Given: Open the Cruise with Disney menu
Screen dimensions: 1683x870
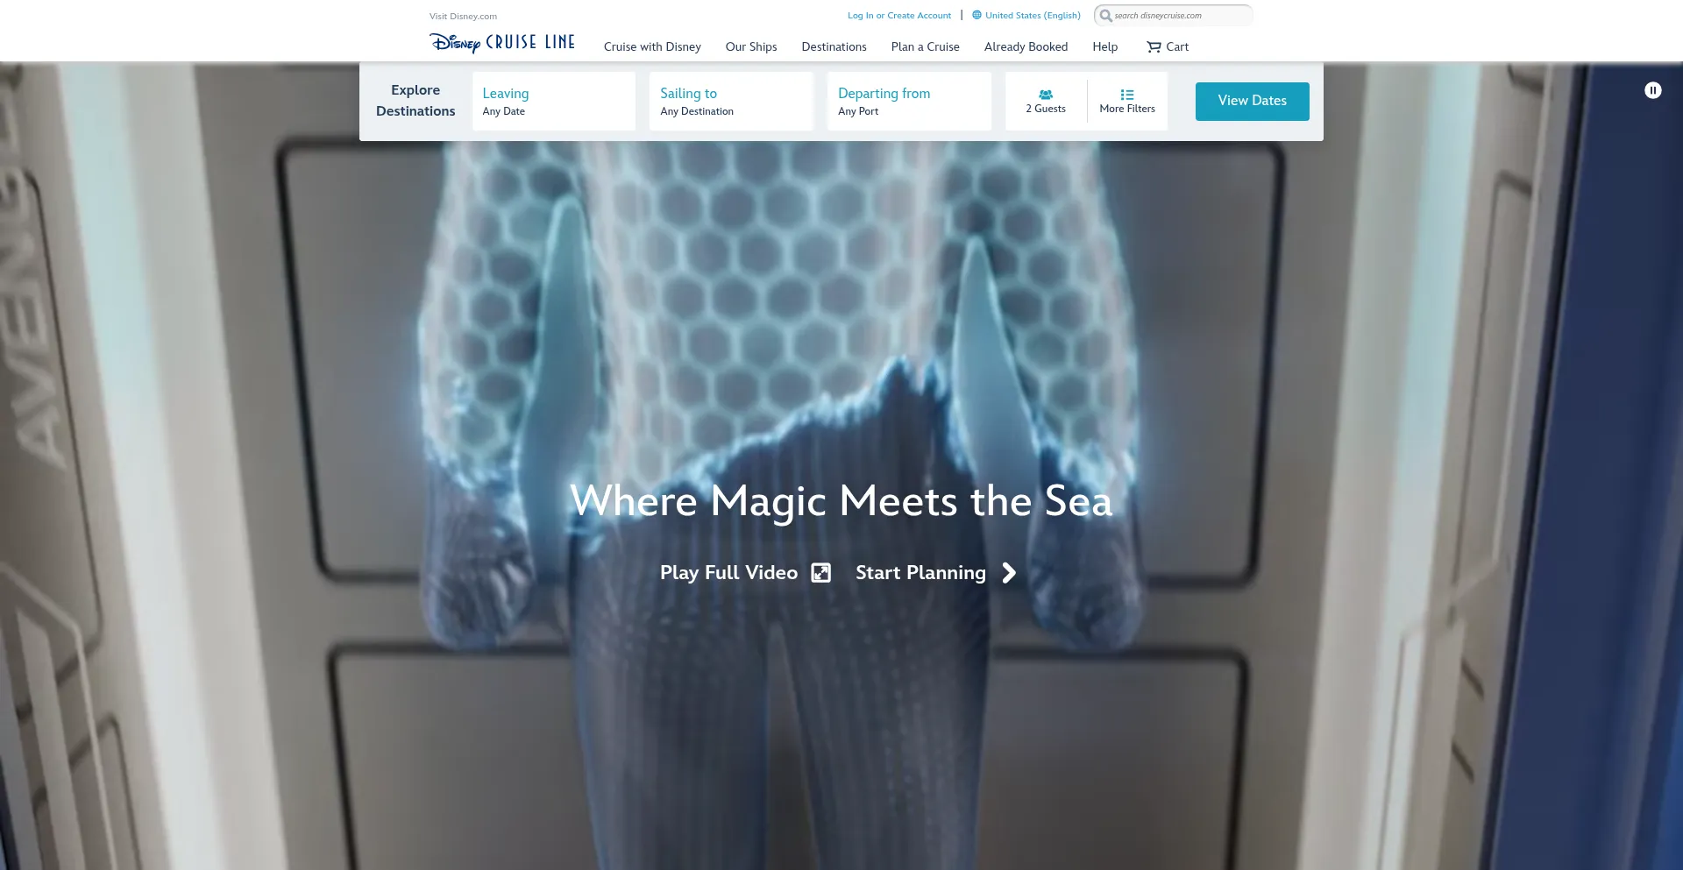Looking at the screenshot, I should [652, 47].
